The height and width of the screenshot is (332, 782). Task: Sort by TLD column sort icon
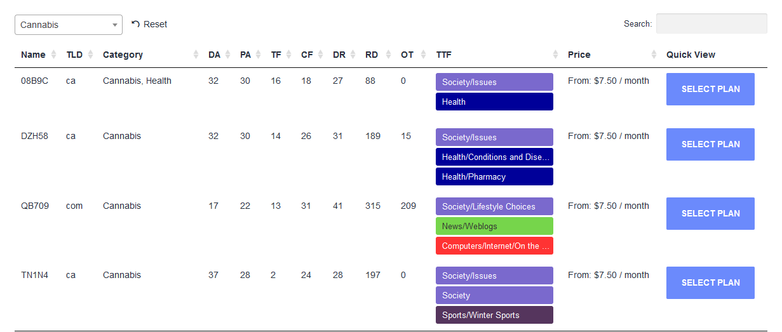pyautogui.click(x=91, y=55)
